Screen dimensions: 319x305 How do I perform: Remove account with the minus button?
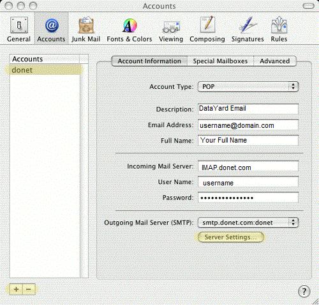pyautogui.click(x=29, y=290)
